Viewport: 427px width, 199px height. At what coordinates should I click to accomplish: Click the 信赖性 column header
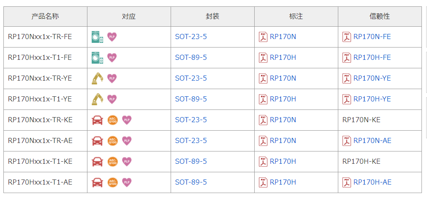(x=379, y=17)
